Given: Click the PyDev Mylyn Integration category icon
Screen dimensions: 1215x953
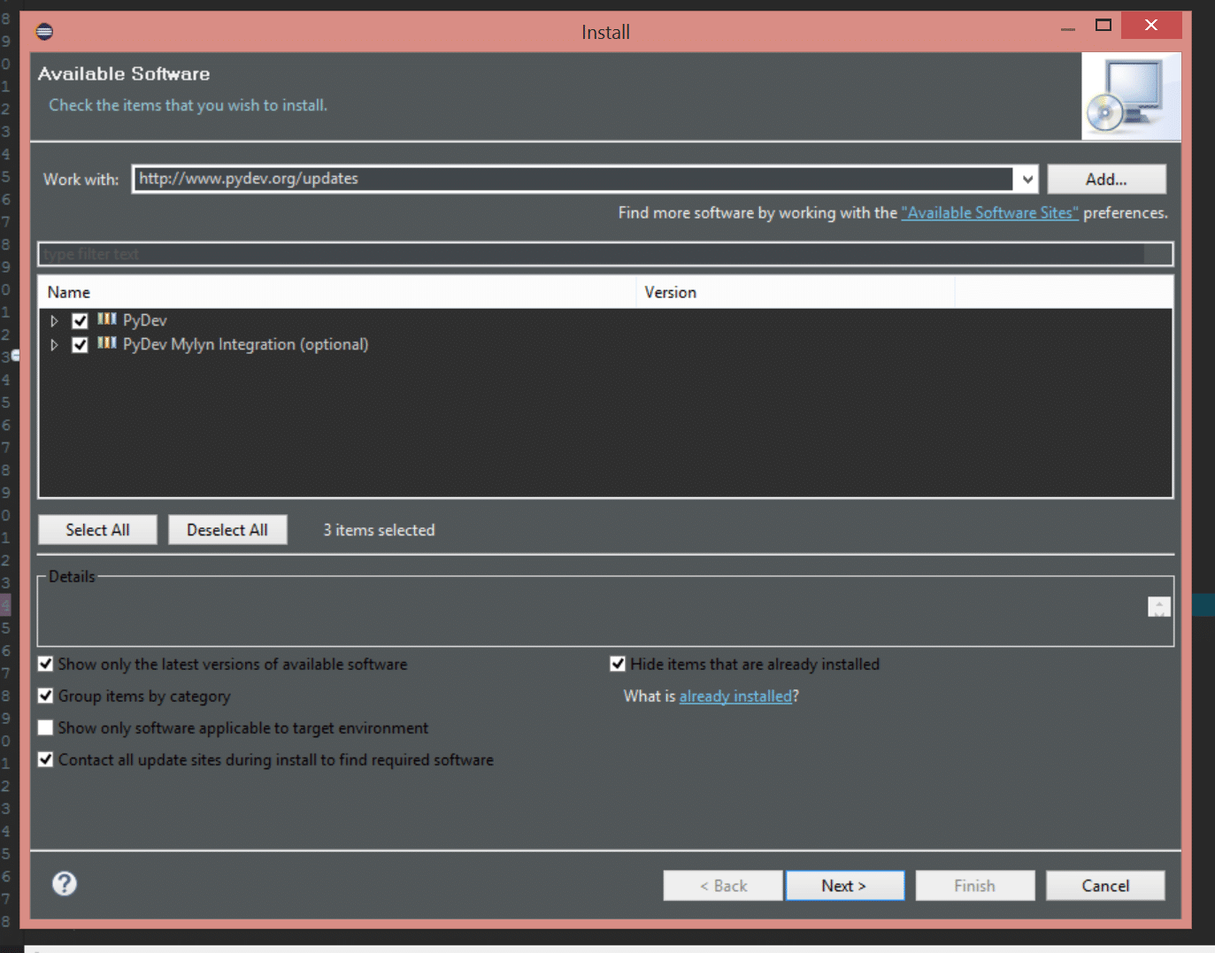Looking at the screenshot, I should (x=107, y=343).
